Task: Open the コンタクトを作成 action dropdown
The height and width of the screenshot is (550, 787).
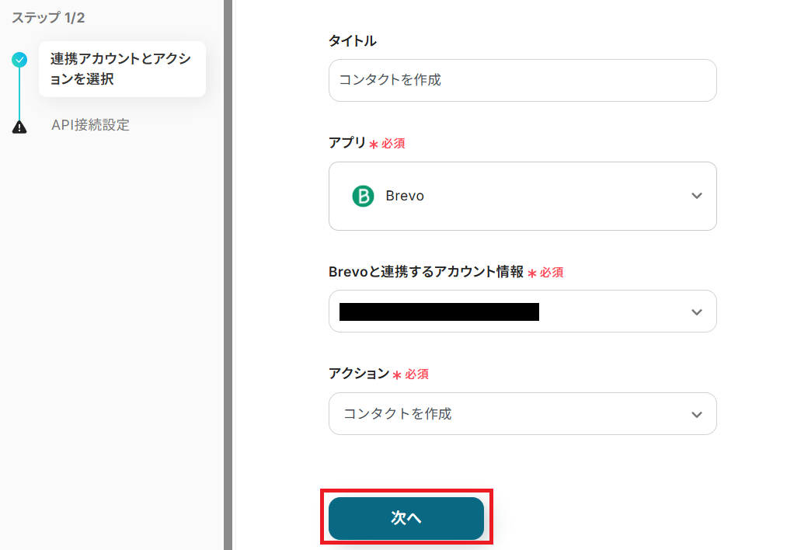Action: click(522, 414)
